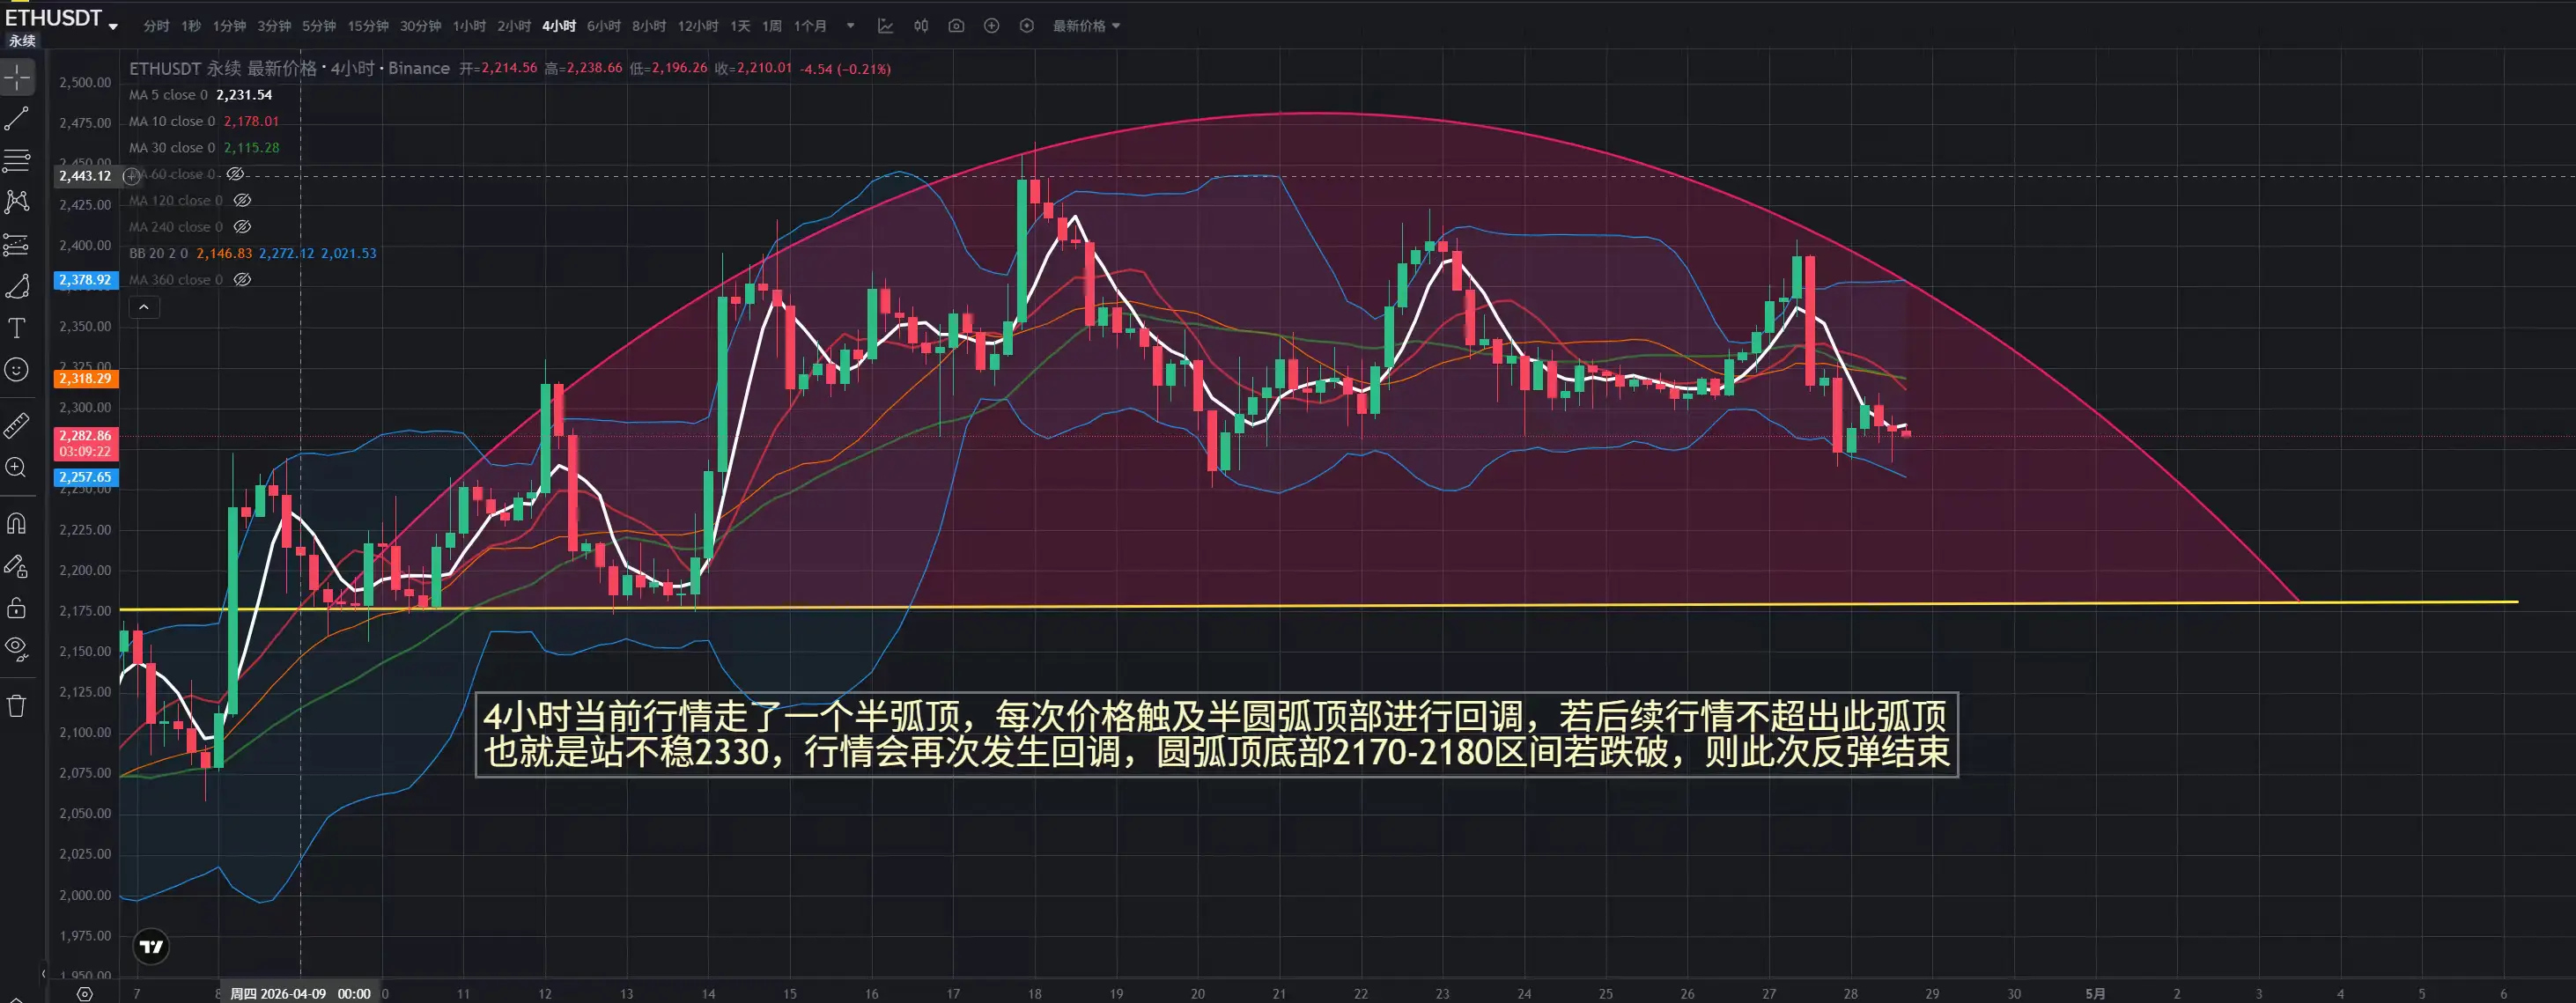Show the hidden MA 240 indicator

(x=242, y=227)
